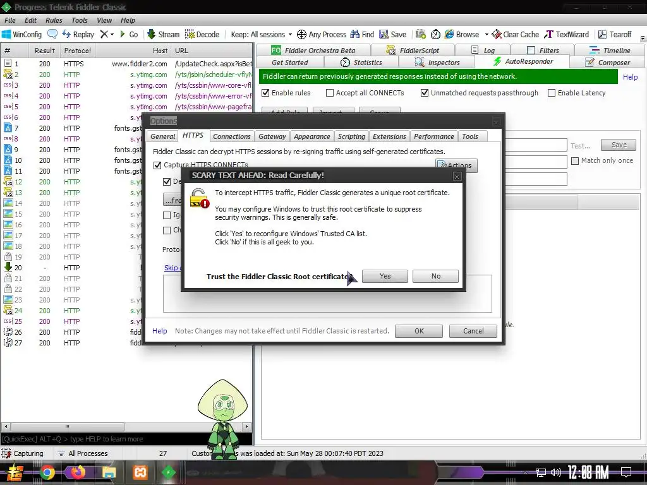Expand the Keep: All sessions dropdown
The width and height of the screenshot is (647, 485).
(x=262, y=34)
